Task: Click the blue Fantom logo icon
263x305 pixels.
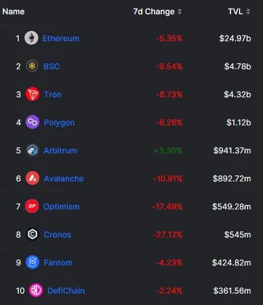Action: pyautogui.click(x=33, y=262)
